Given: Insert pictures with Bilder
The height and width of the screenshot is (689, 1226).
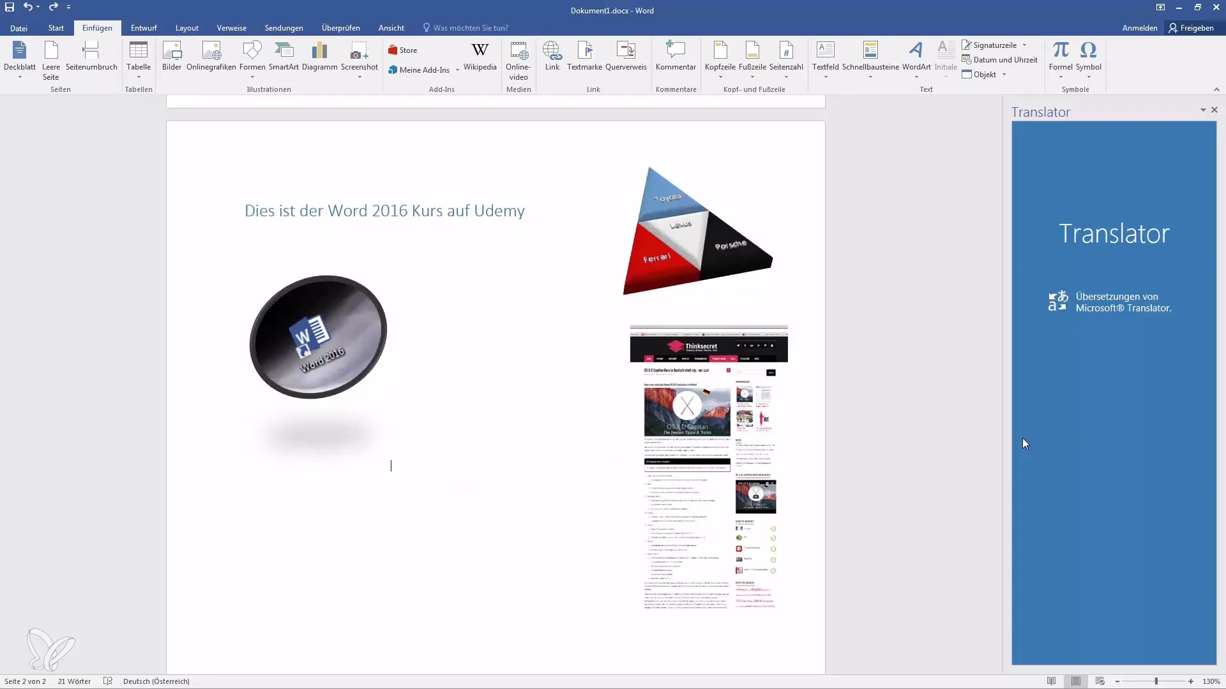Looking at the screenshot, I should tap(172, 56).
